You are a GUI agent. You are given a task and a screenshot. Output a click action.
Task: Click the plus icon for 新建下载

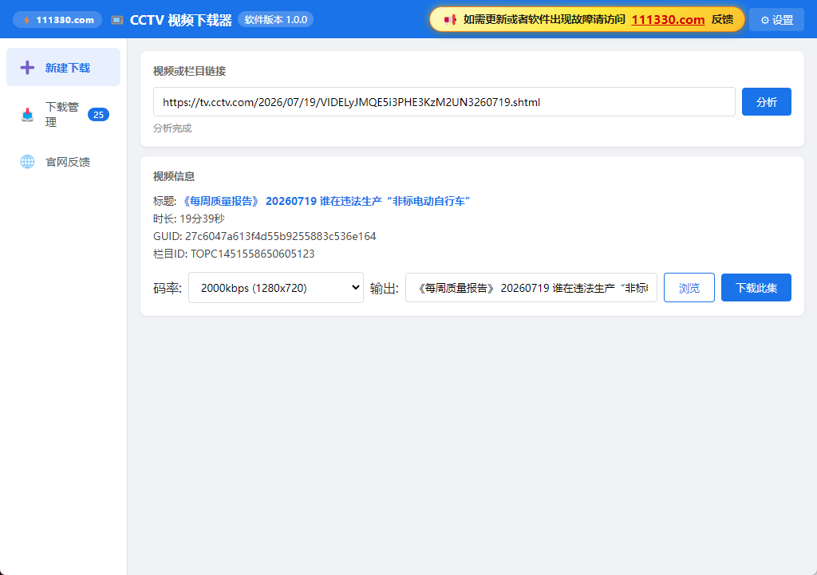[x=27, y=68]
